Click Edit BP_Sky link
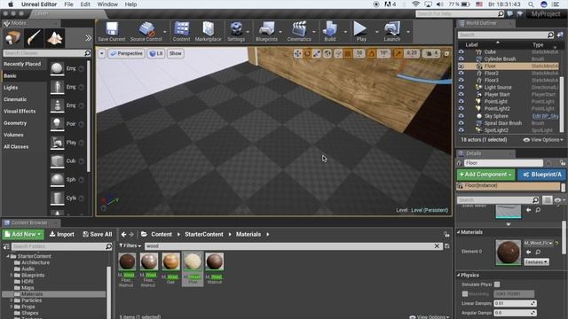 point(545,116)
